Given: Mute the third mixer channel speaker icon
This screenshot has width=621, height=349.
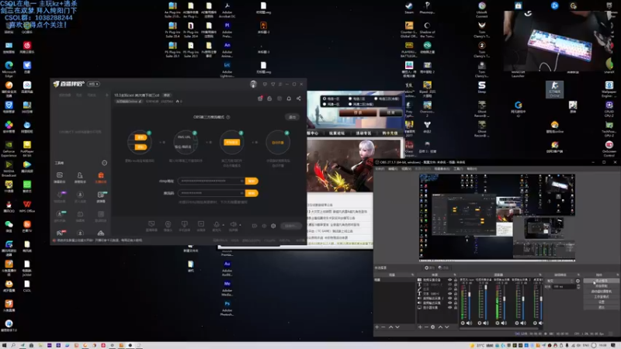Looking at the screenshot, I should pos(504,323).
